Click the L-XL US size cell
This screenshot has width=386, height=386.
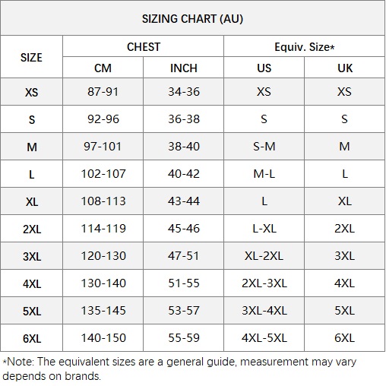click(x=264, y=229)
